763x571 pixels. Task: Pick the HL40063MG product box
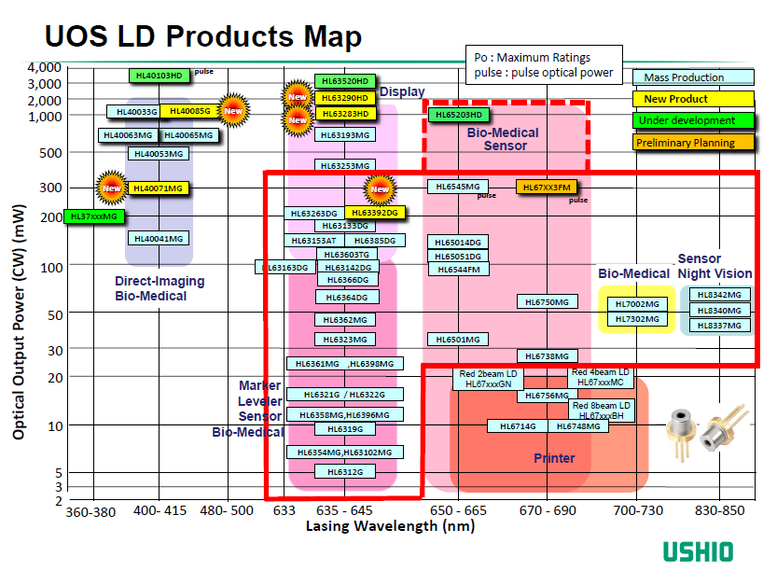[128, 135]
